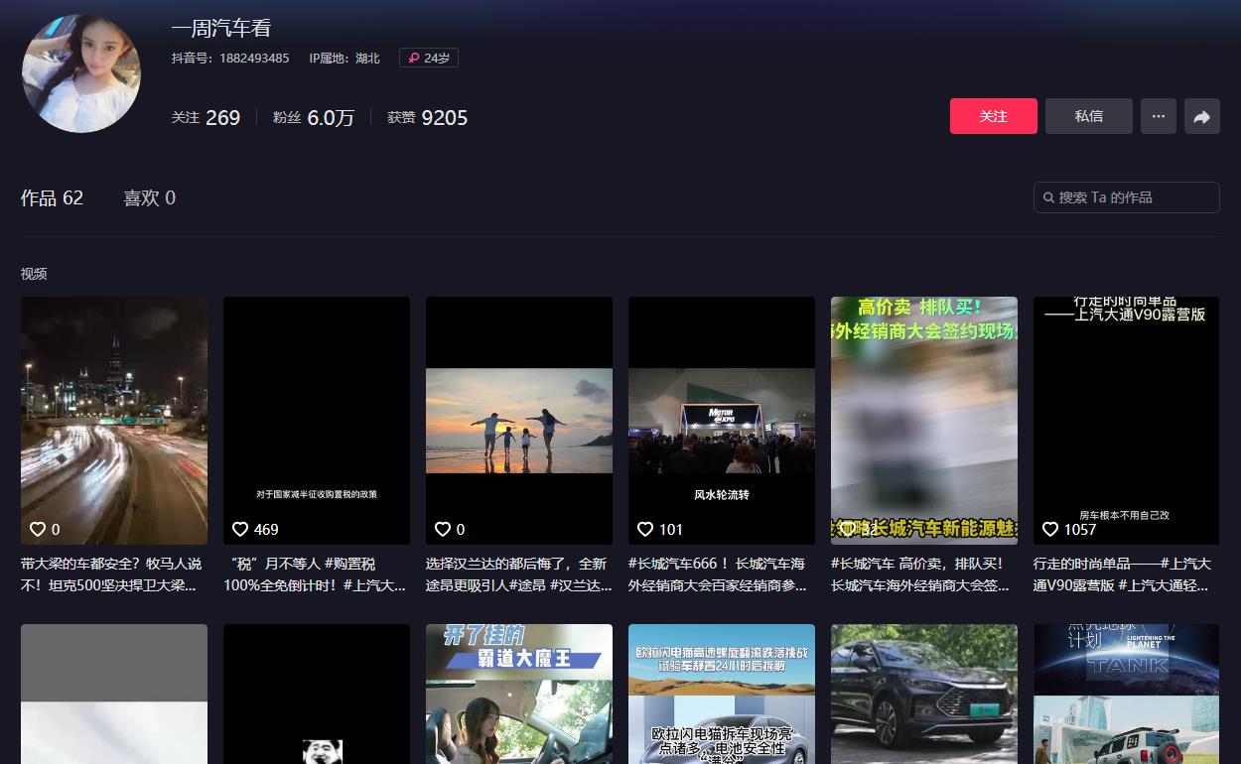Click heart icon on the 带大梁 highway video
Viewport: 1241px width, 764px height.
(x=38, y=529)
